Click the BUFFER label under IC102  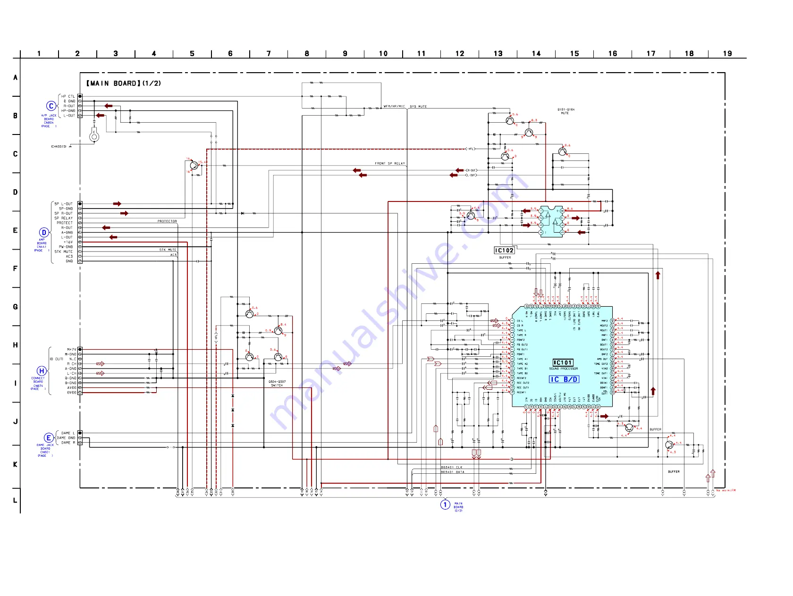pyautogui.click(x=505, y=258)
